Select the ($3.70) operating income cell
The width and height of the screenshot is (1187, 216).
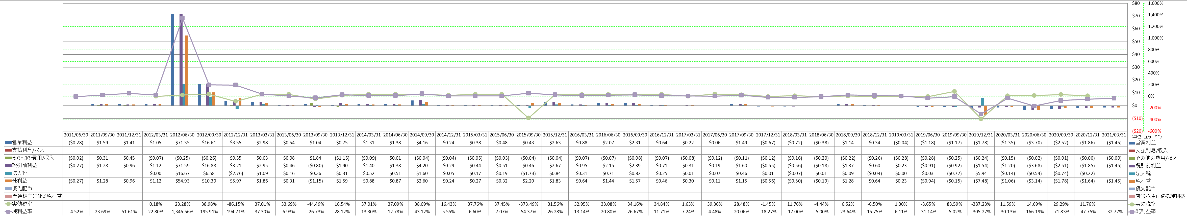click(1034, 143)
